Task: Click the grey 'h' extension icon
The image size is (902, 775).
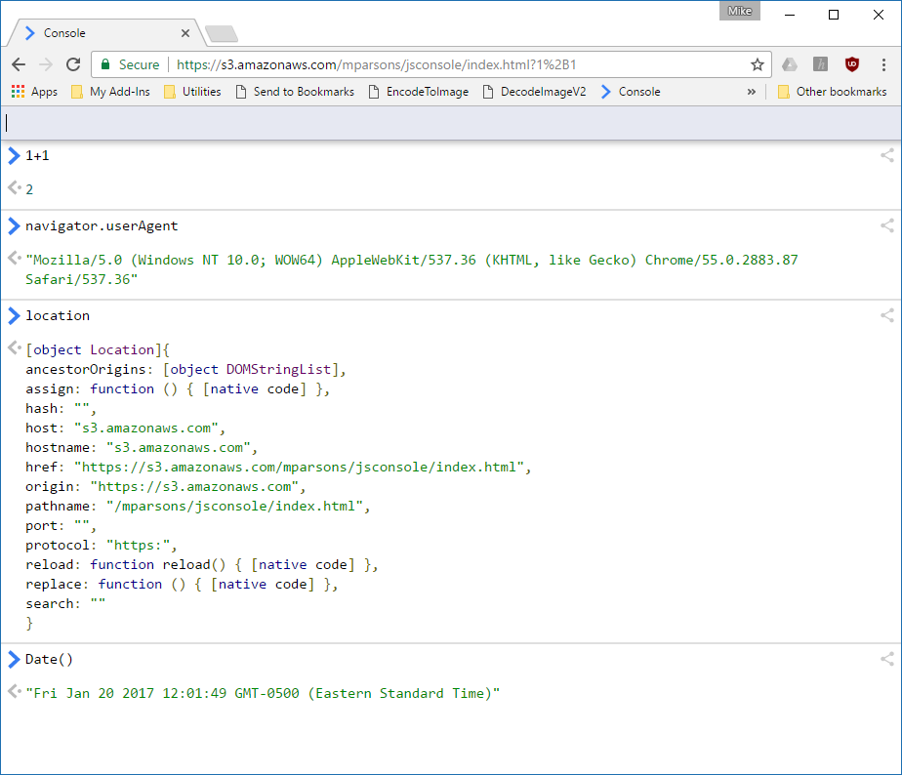Action: tap(820, 64)
